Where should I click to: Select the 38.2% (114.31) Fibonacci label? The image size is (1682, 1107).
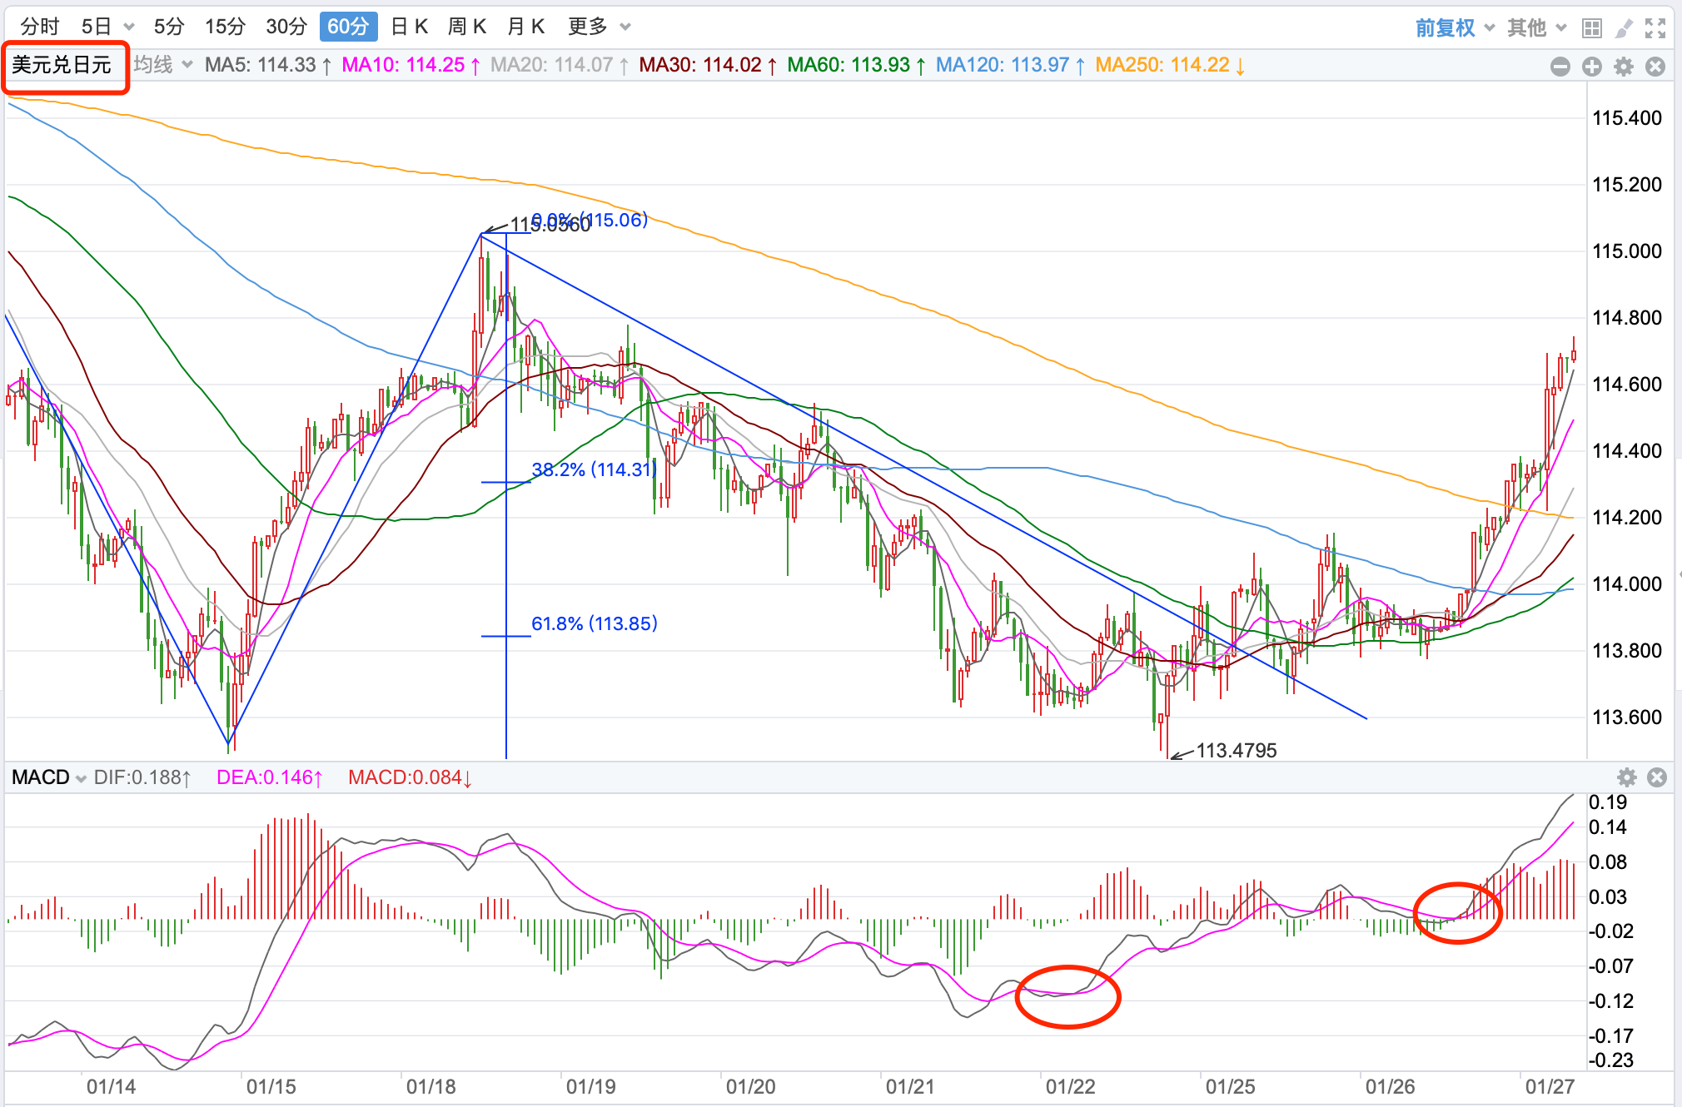pyautogui.click(x=595, y=469)
